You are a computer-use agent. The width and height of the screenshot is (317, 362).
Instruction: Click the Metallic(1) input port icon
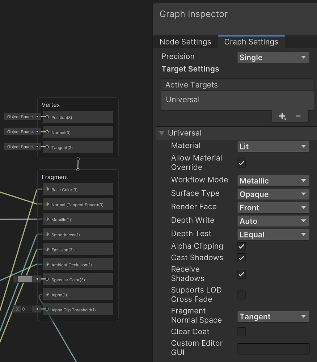click(46, 219)
